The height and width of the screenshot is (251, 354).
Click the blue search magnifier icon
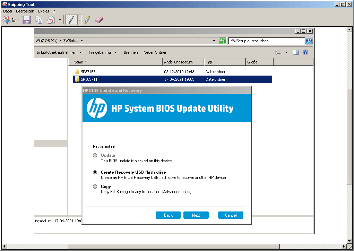(309, 41)
